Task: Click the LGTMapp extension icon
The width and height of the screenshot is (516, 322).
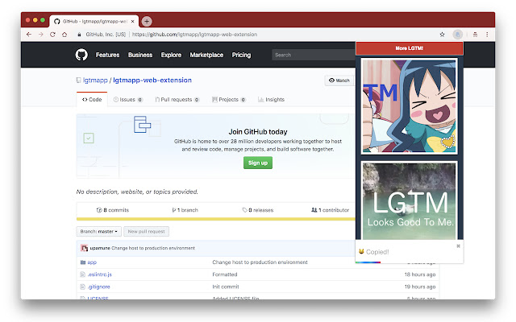Action: [x=457, y=35]
